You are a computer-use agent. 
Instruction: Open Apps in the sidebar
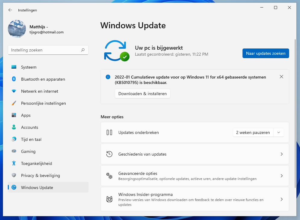[26, 115]
